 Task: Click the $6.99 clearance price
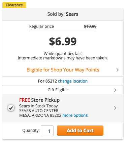[63, 41]
